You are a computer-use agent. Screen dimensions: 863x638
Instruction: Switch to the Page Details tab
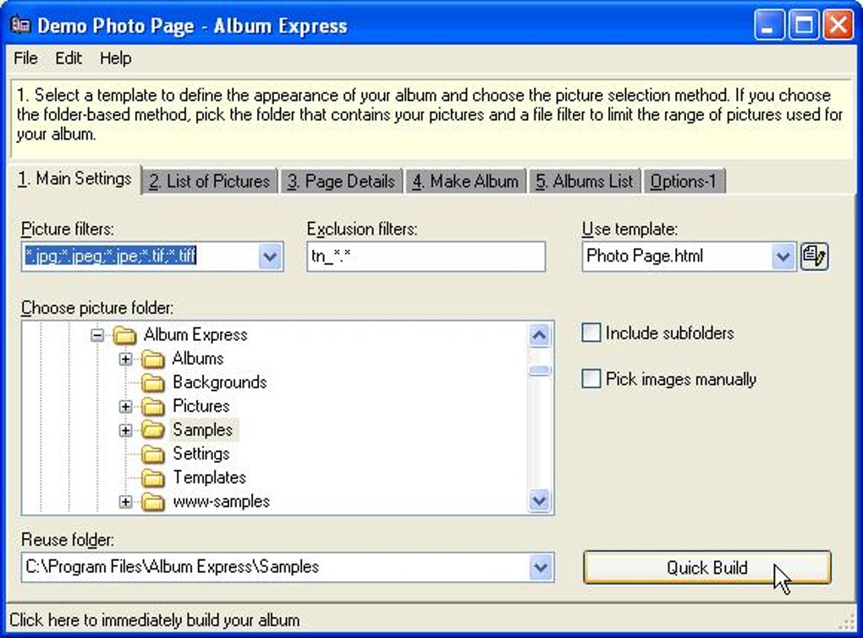tap(341, 181)
